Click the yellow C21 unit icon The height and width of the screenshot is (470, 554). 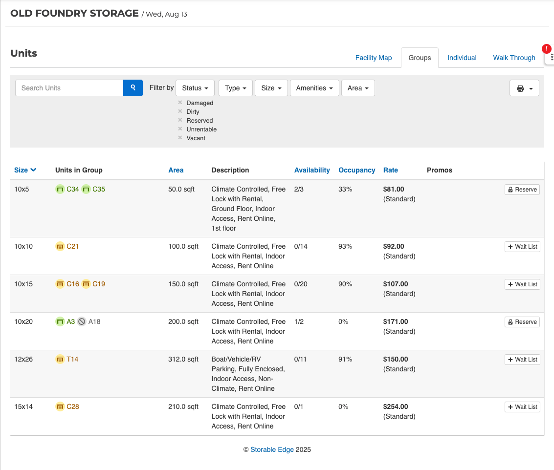pos(60,247)
